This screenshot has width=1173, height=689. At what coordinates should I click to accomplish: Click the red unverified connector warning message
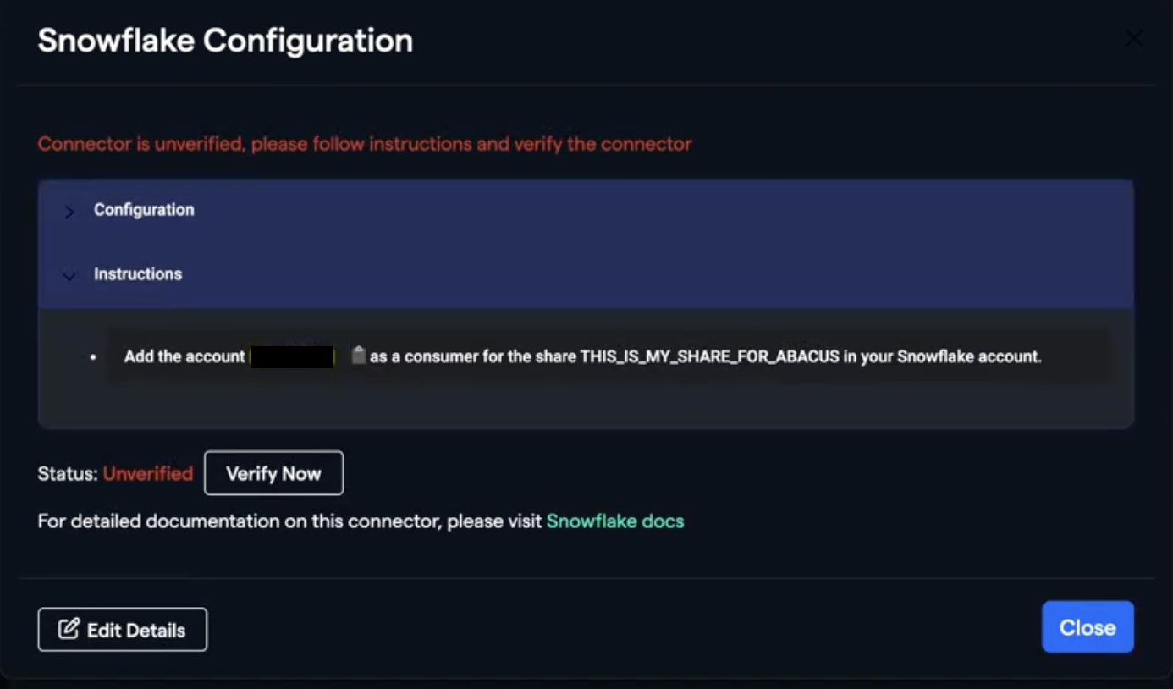click(x=365, y=144)
